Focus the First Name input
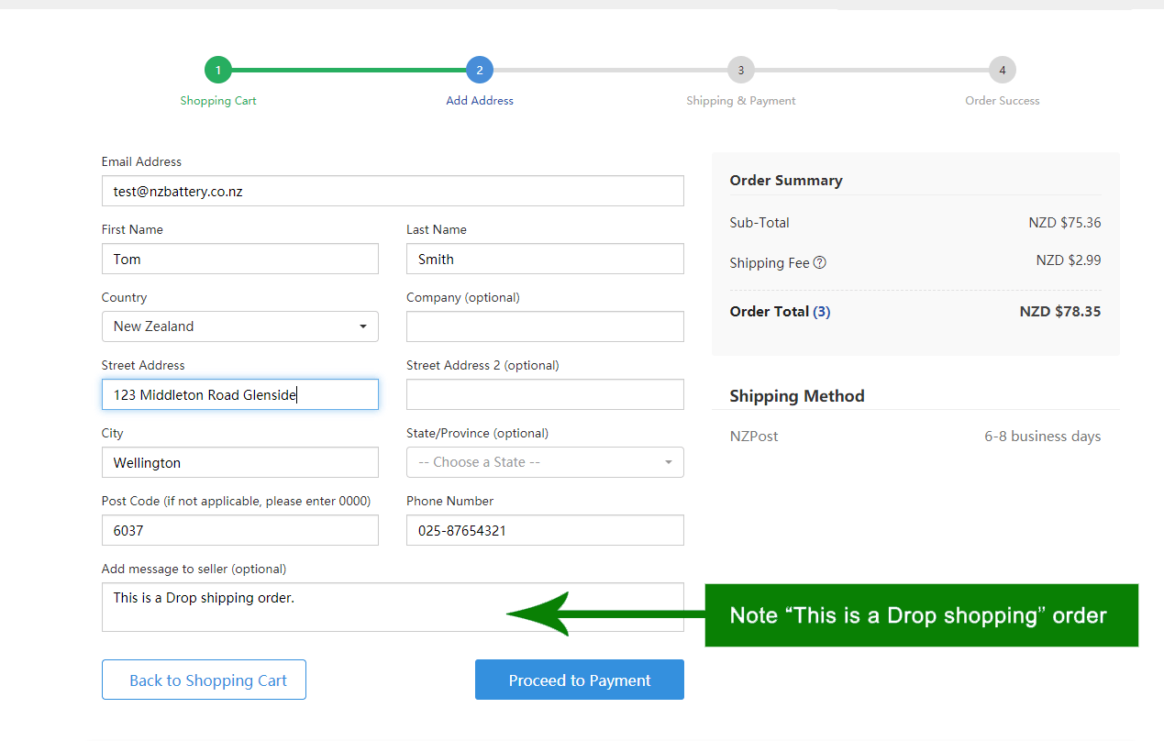This screenshot has height=741, width=1164. pos(239,259)
